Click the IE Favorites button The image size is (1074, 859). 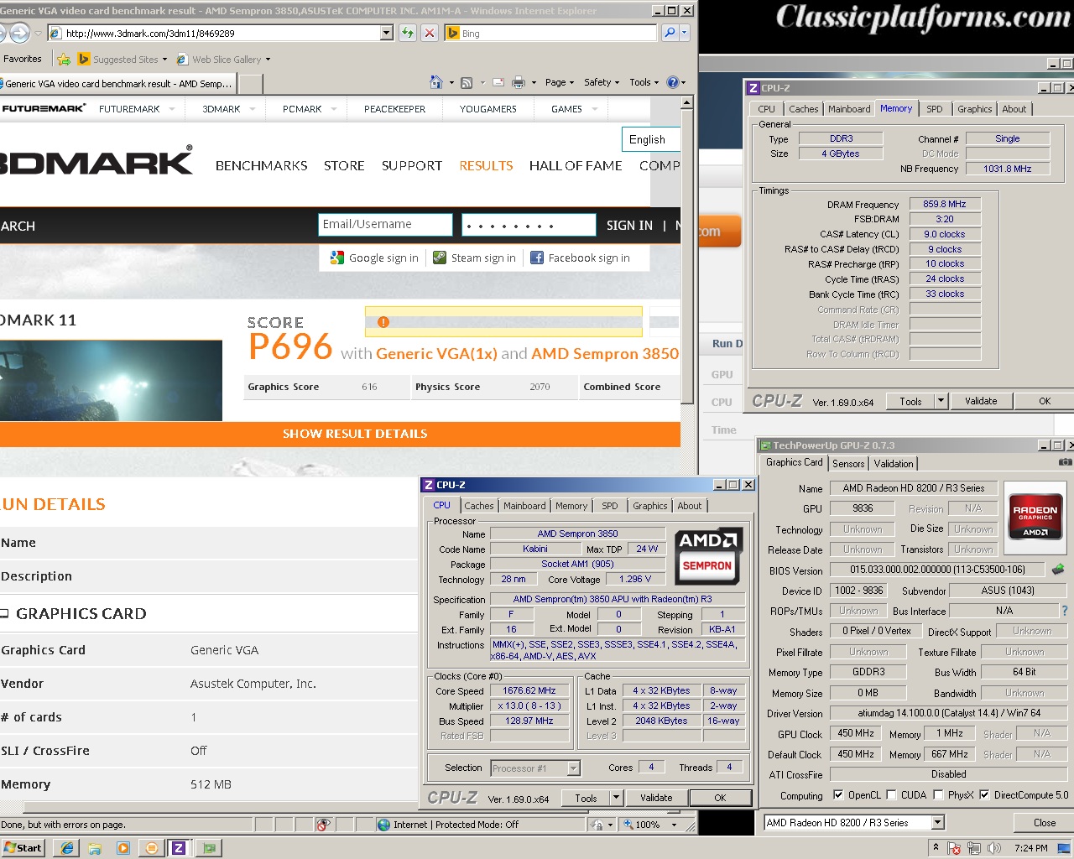23,59
